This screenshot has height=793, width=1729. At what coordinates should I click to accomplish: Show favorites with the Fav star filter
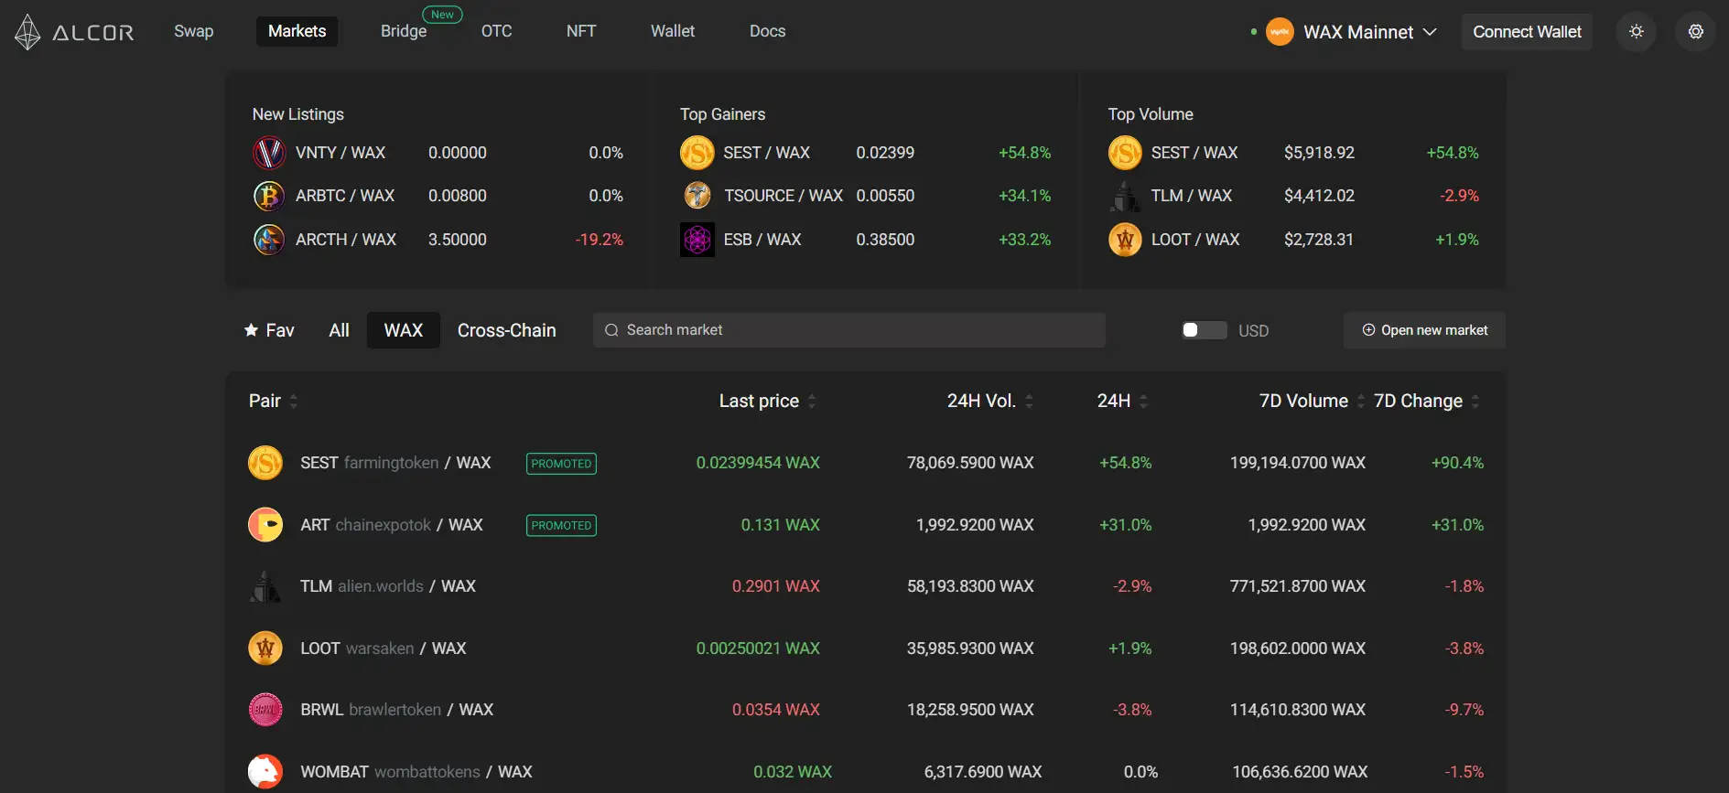tap(269, 330)
